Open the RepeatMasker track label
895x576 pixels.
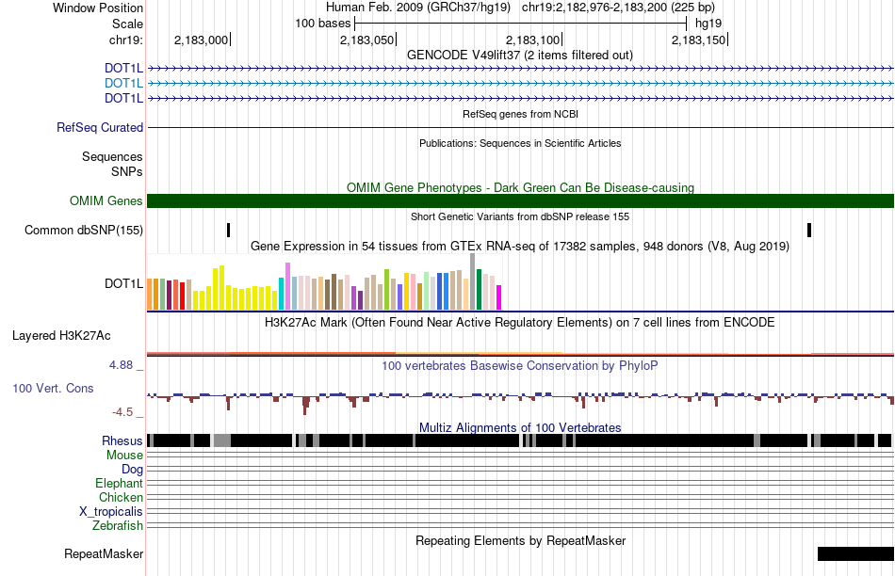(104, 553)
